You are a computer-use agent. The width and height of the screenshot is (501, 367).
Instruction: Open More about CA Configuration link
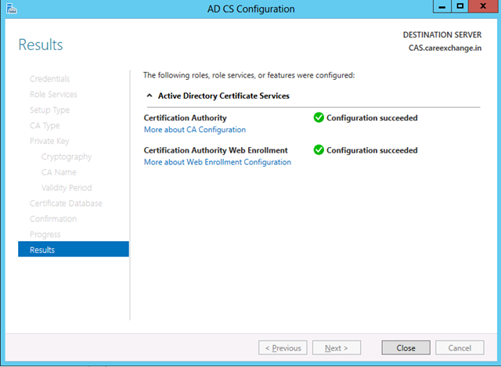point(195,129)
